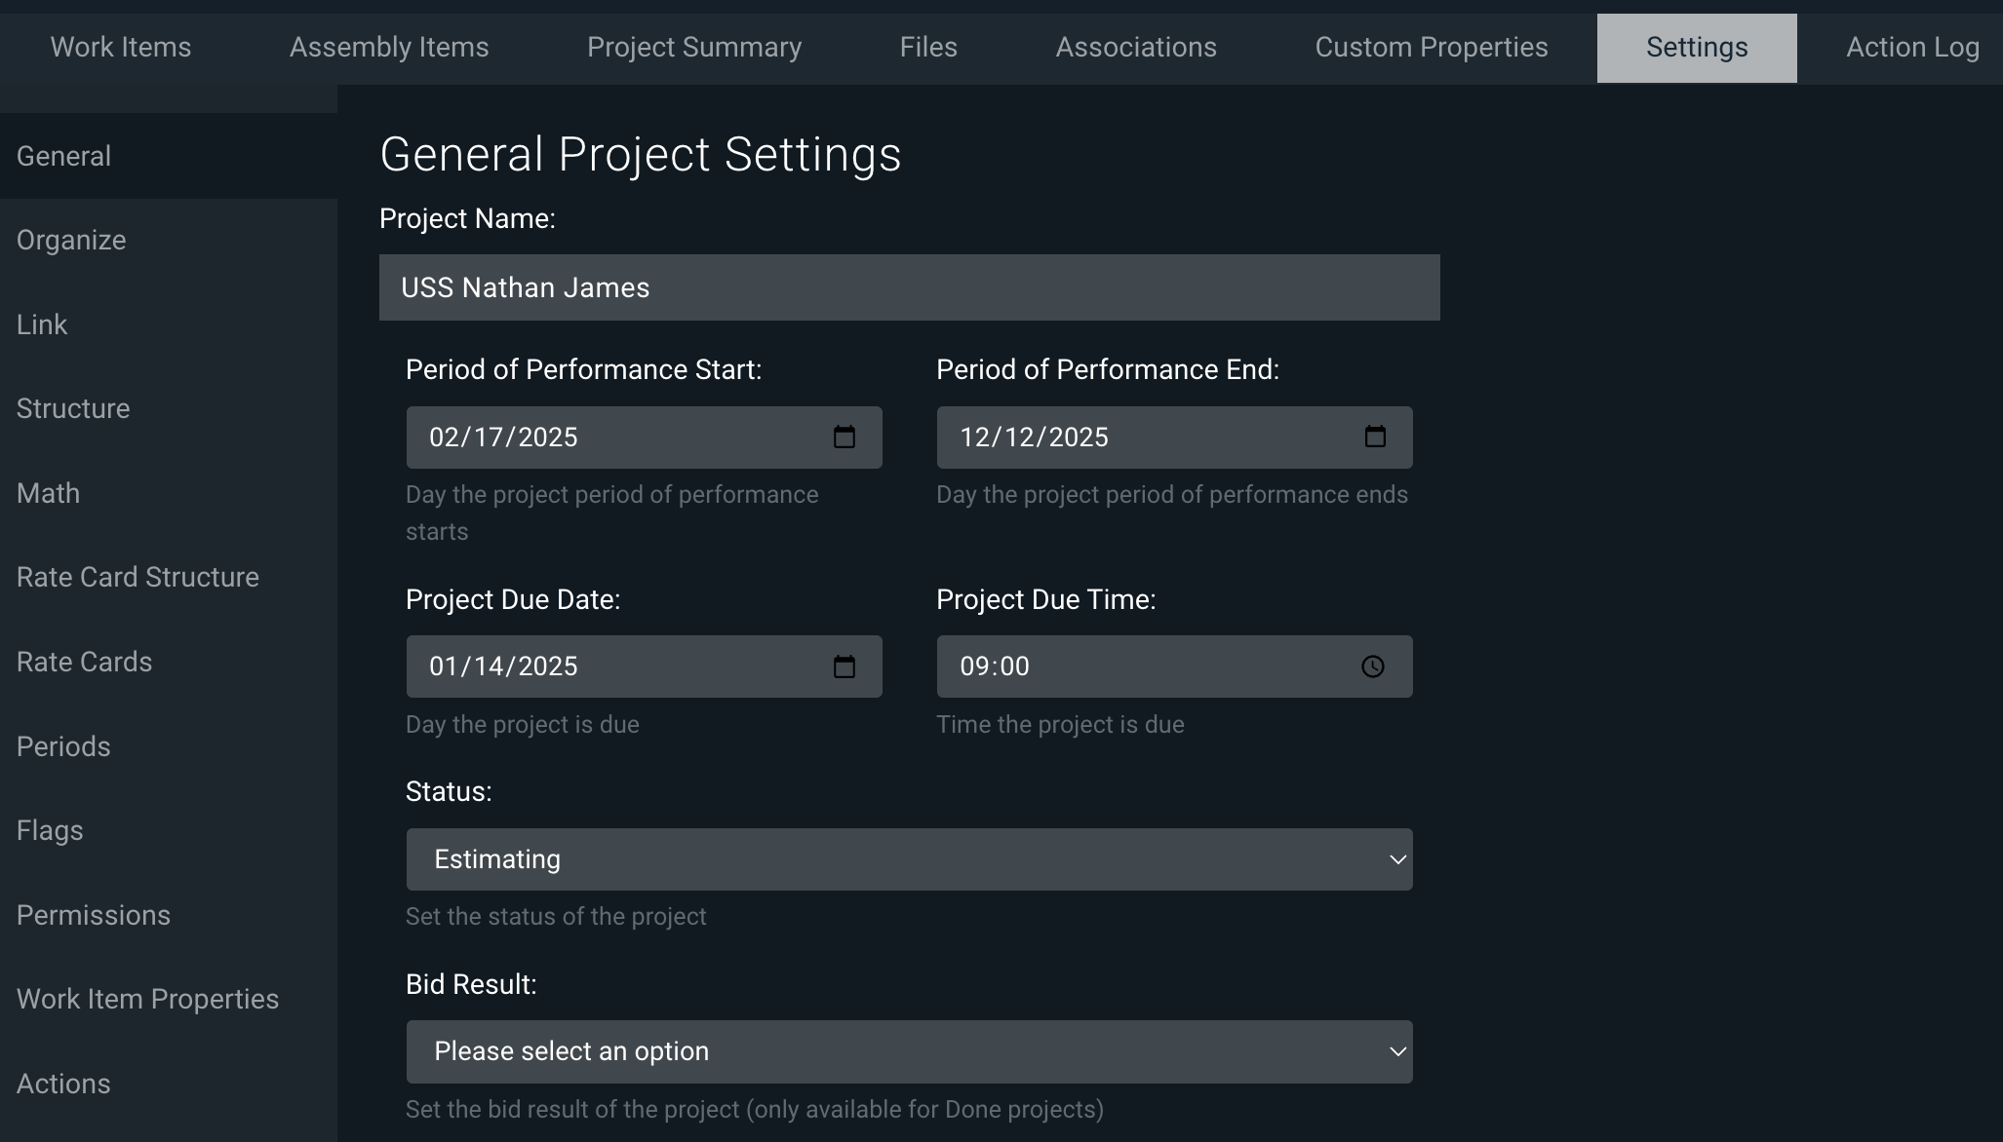Go to Work Item Properties section
The width and height of the screenshot is (2003, 1142).
pyautogui.click(x=147, y=1000)
